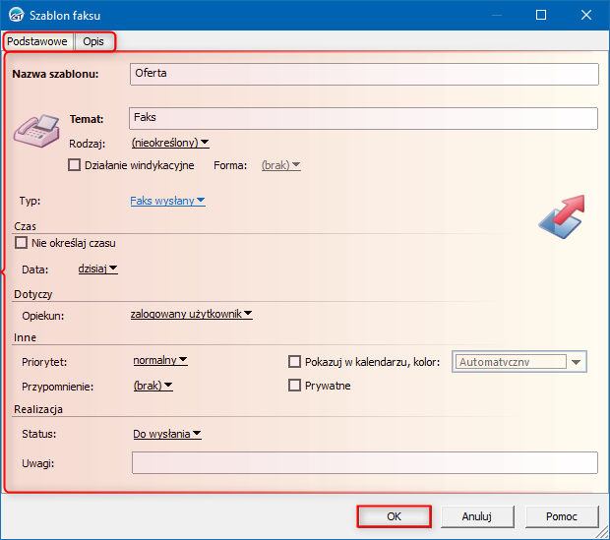
Task: Expand the Automatyczny color combo box
Action: pyautogui.click(x=577, y=362)
